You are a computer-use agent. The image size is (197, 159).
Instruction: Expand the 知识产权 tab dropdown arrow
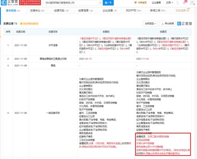point(141,10)
